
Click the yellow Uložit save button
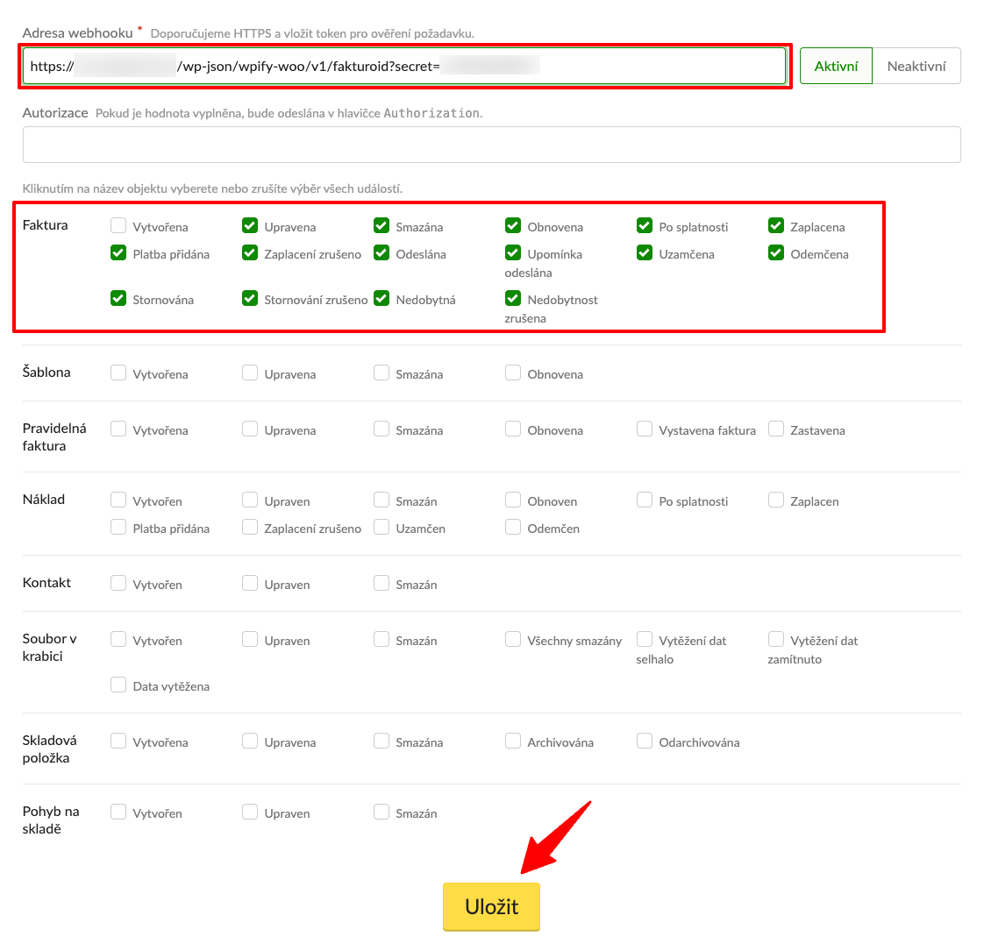(x=491, y=906)
